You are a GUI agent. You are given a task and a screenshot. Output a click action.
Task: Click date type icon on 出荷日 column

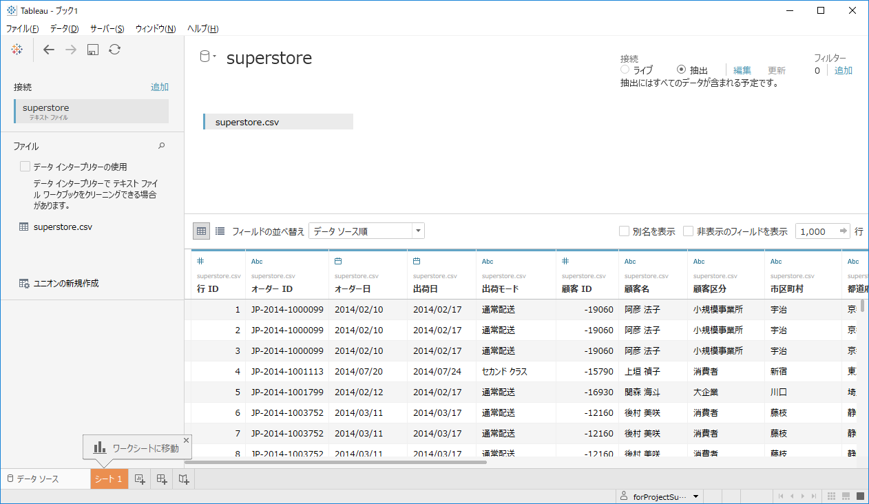[x=417, y=262]
